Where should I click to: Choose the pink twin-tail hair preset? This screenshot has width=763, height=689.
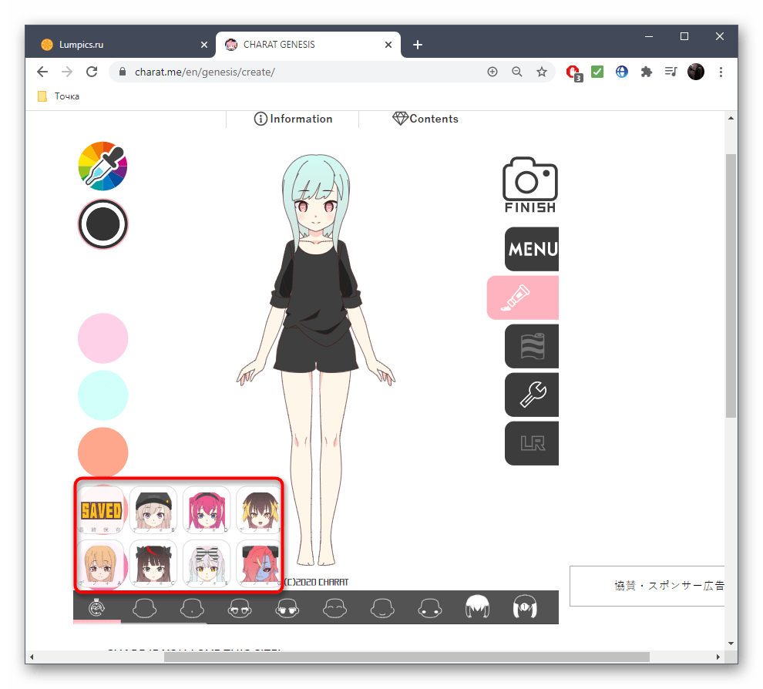(x=206, y=510)
